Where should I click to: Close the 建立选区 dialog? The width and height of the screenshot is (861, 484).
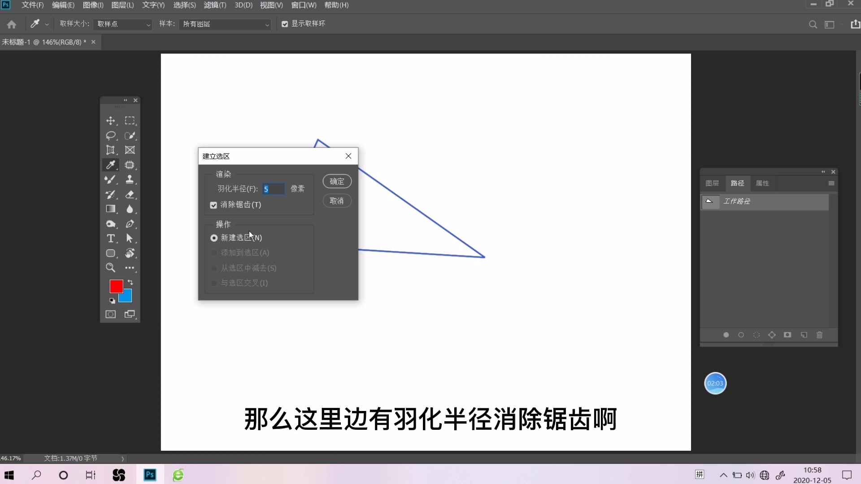(x=348, y=156)
